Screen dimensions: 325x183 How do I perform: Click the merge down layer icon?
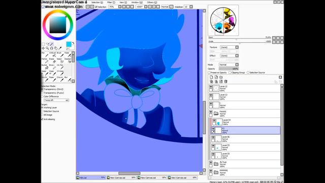coord(216,81)
